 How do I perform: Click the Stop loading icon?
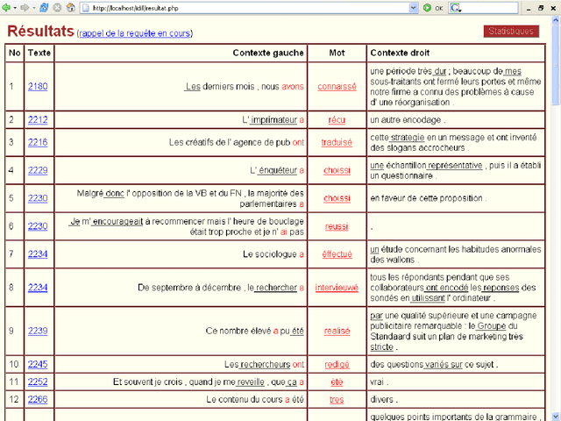click(57, 7)
